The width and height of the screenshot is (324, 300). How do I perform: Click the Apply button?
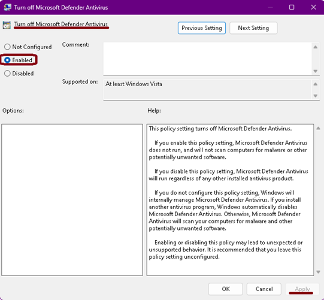[x=302, y=289]
